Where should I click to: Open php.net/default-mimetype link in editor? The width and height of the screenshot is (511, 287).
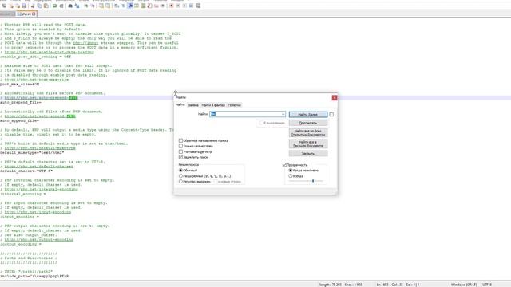pos(40,148)
